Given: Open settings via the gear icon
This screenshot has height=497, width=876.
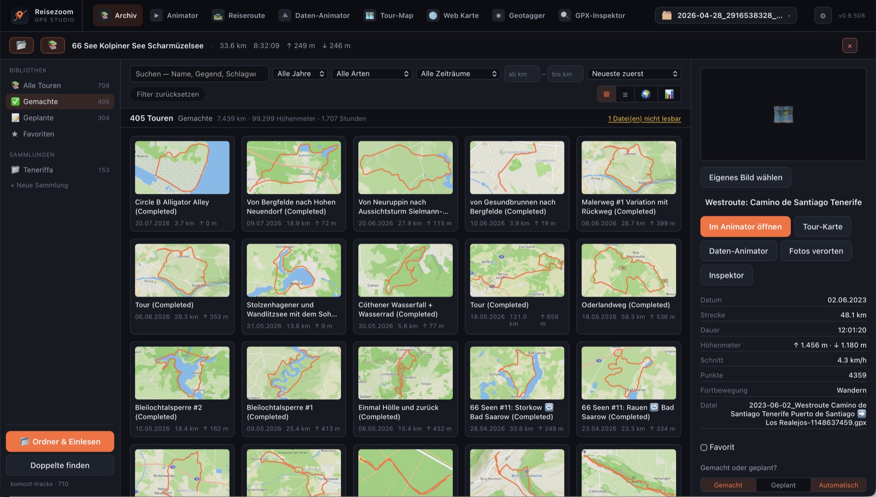Looking at the screenshot, I should [823, 16].
